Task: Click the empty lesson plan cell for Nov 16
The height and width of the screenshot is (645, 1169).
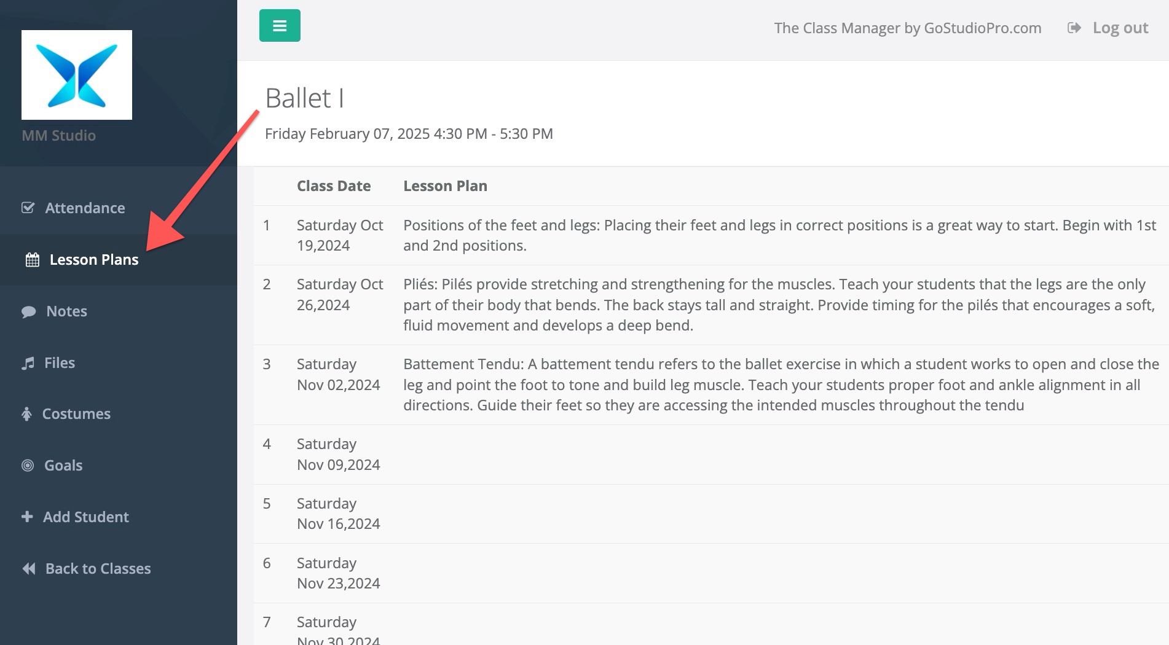Action: click(781, 514)
